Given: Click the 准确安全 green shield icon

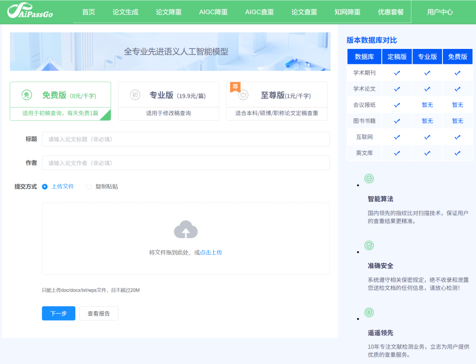Looking at the screenshot, I should (369, 245).
